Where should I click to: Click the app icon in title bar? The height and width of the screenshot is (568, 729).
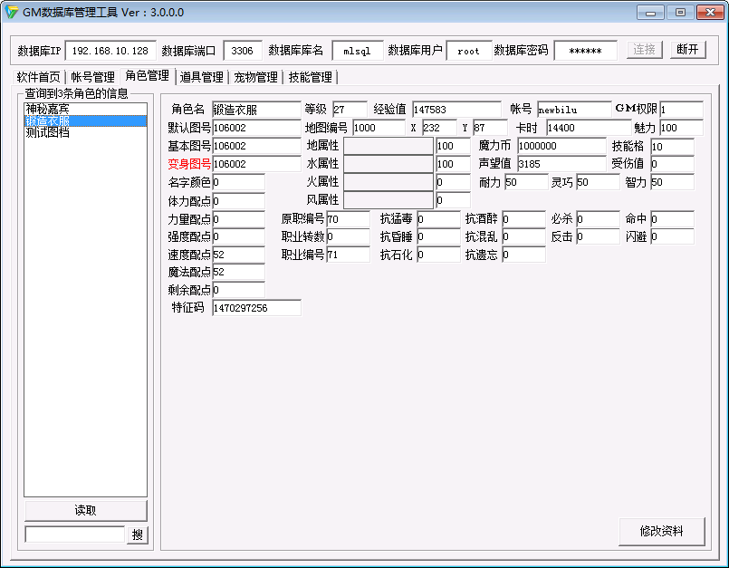[12, 13]
